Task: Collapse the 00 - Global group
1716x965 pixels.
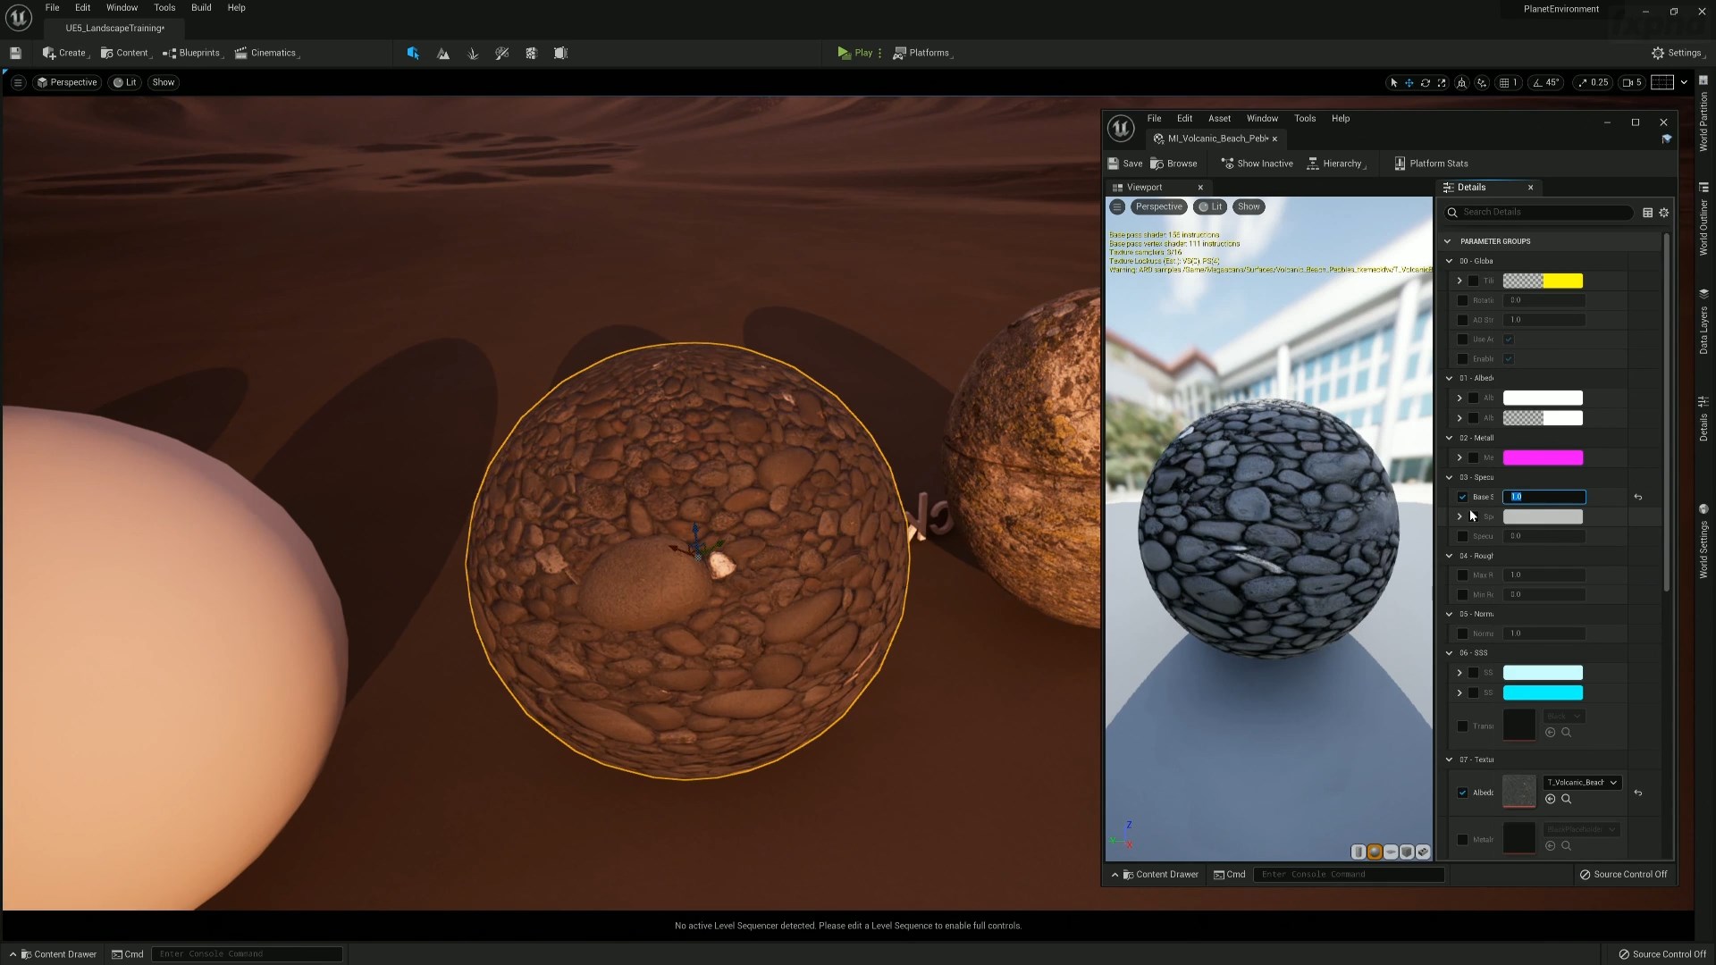Action: point(1450,261)
